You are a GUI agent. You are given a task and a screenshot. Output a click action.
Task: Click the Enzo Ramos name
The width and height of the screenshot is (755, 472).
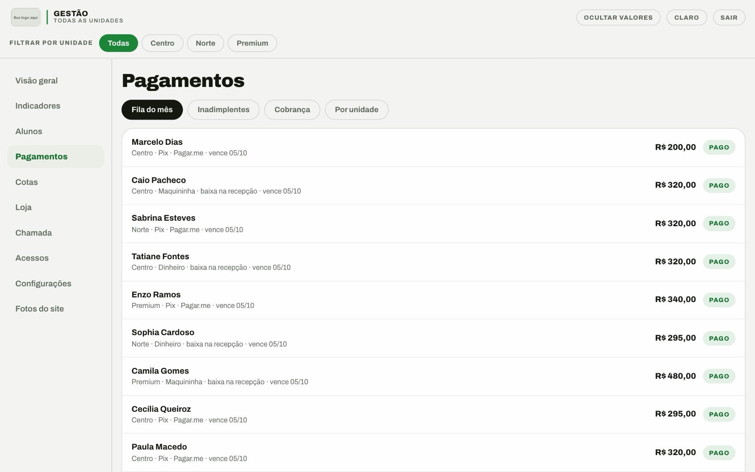pyautogui.click(x=156, y=295)
